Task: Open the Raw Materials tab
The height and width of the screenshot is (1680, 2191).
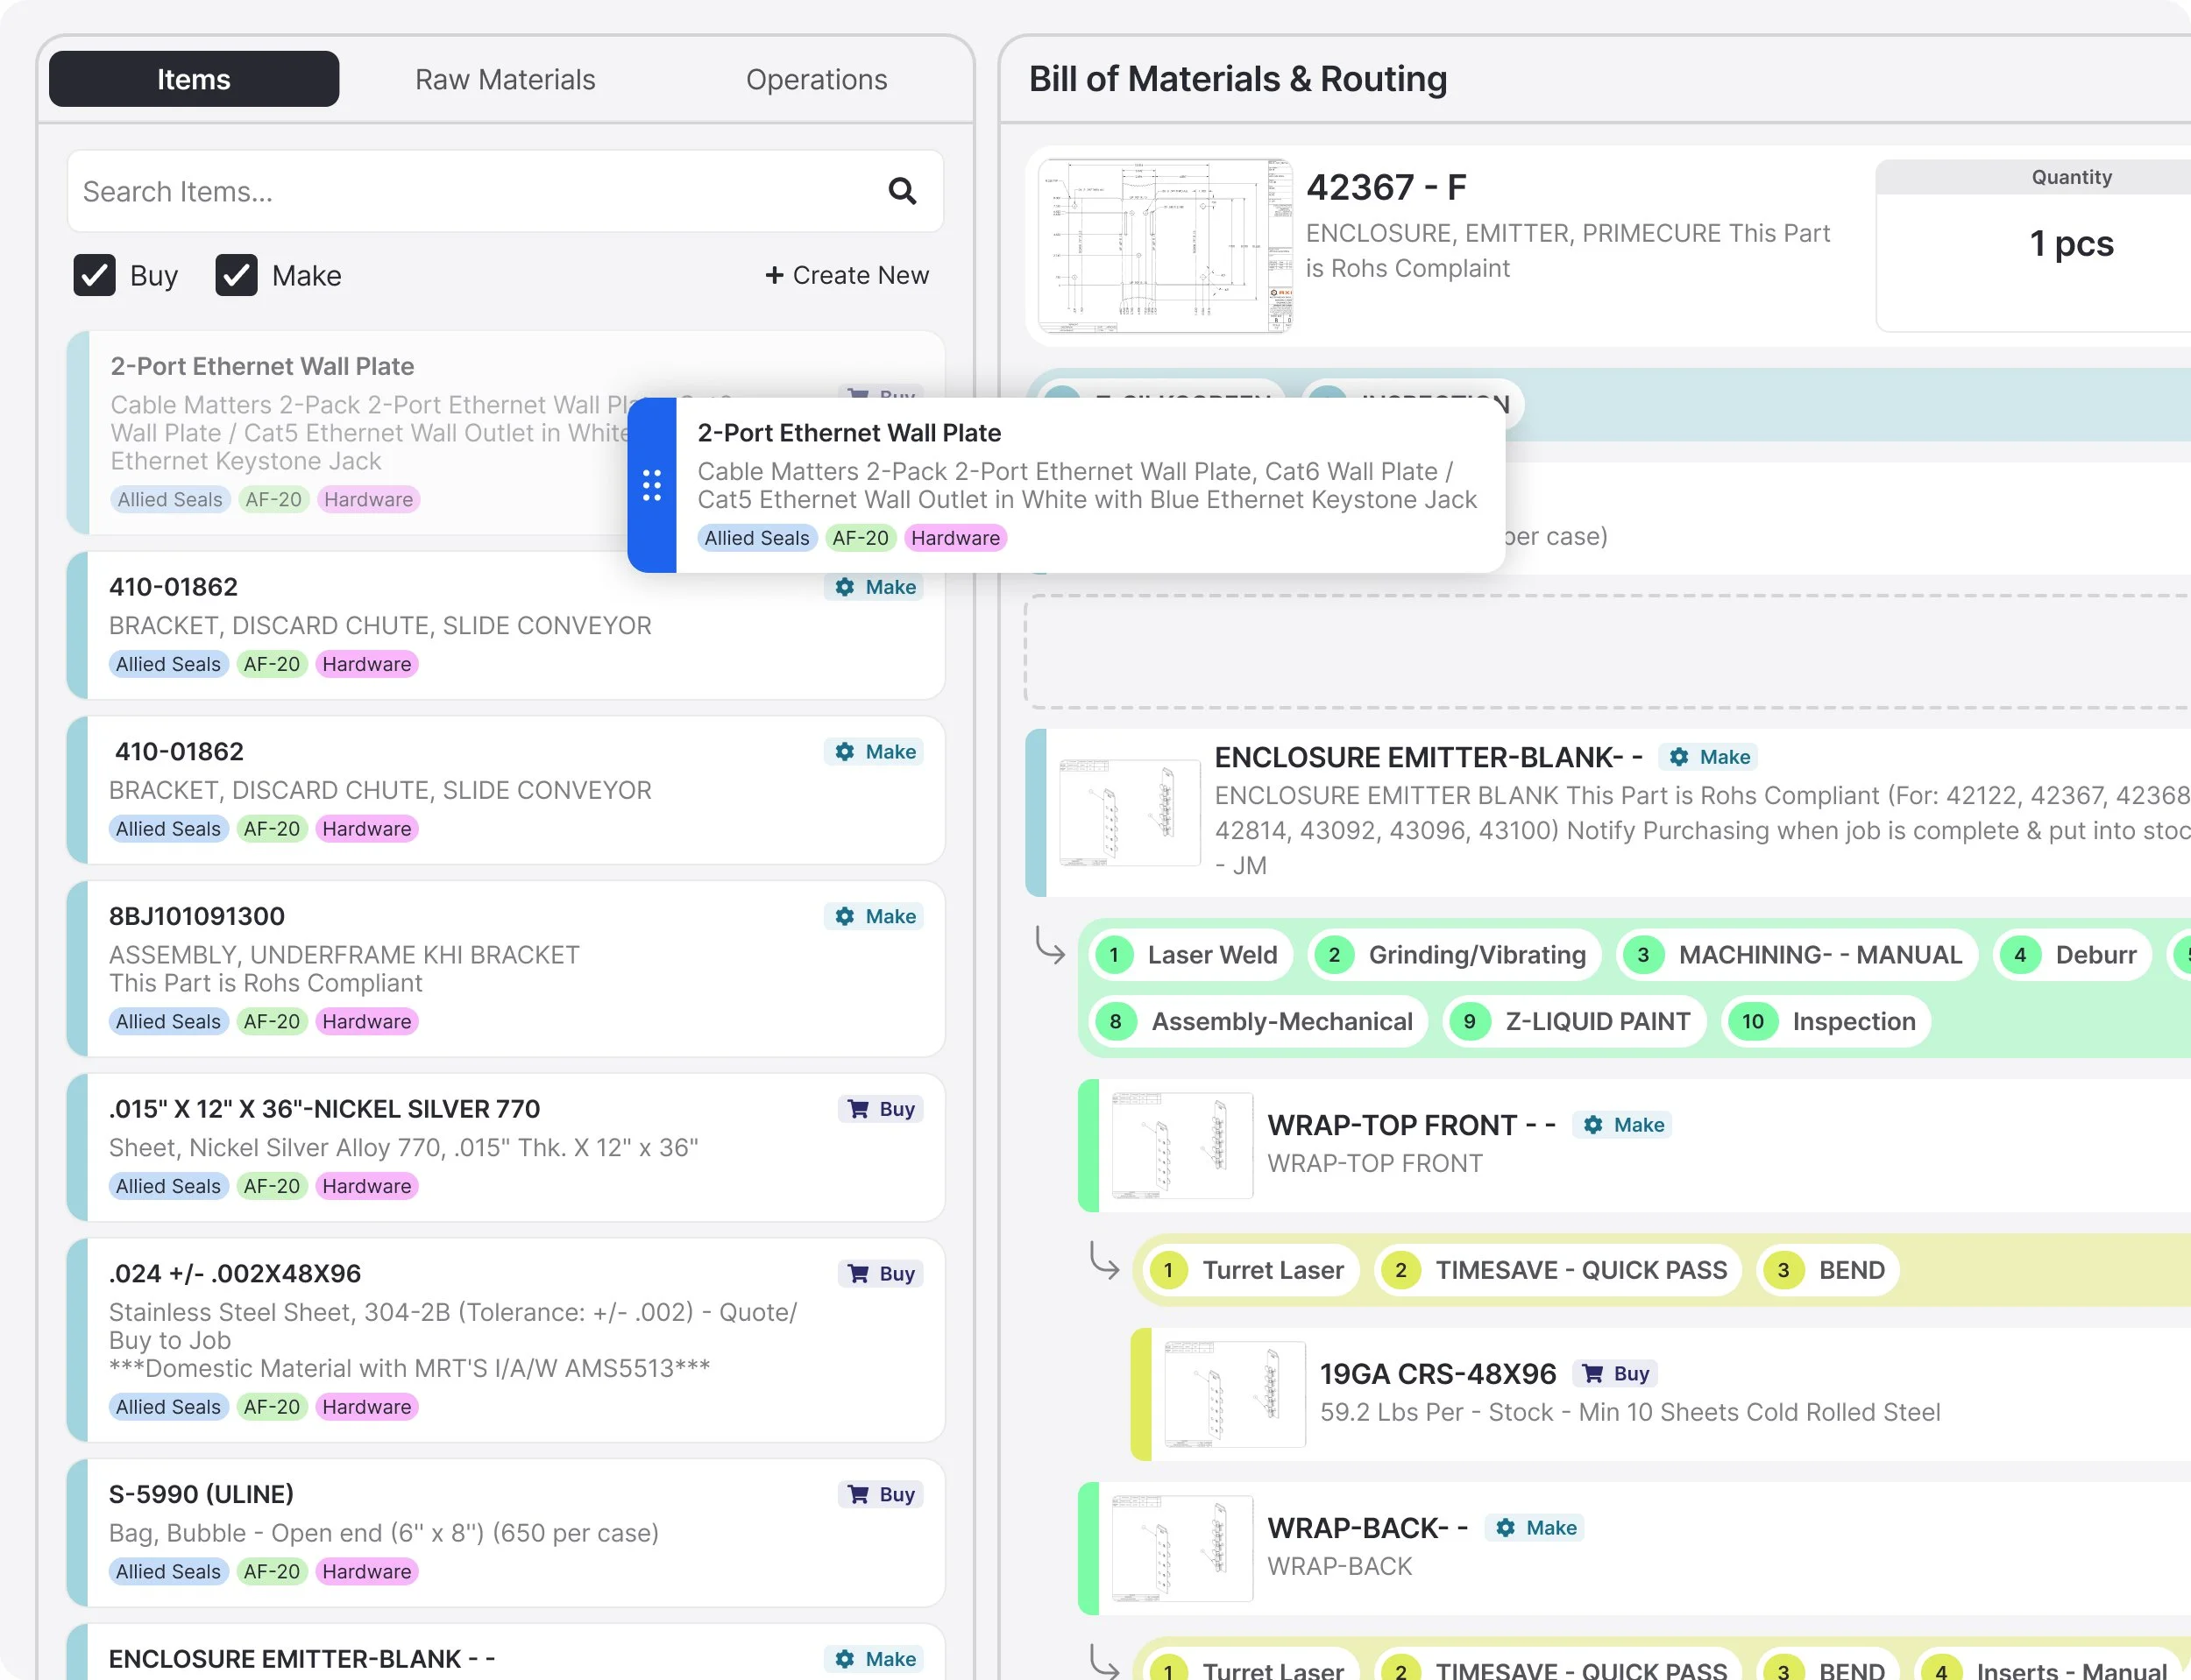Action: (505, 79)
